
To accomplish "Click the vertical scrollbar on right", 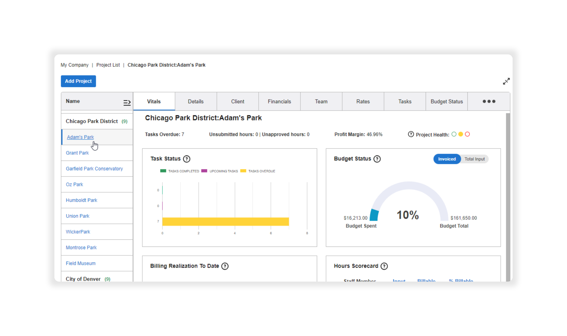I will pyautogui.click(x=508, y=197).
